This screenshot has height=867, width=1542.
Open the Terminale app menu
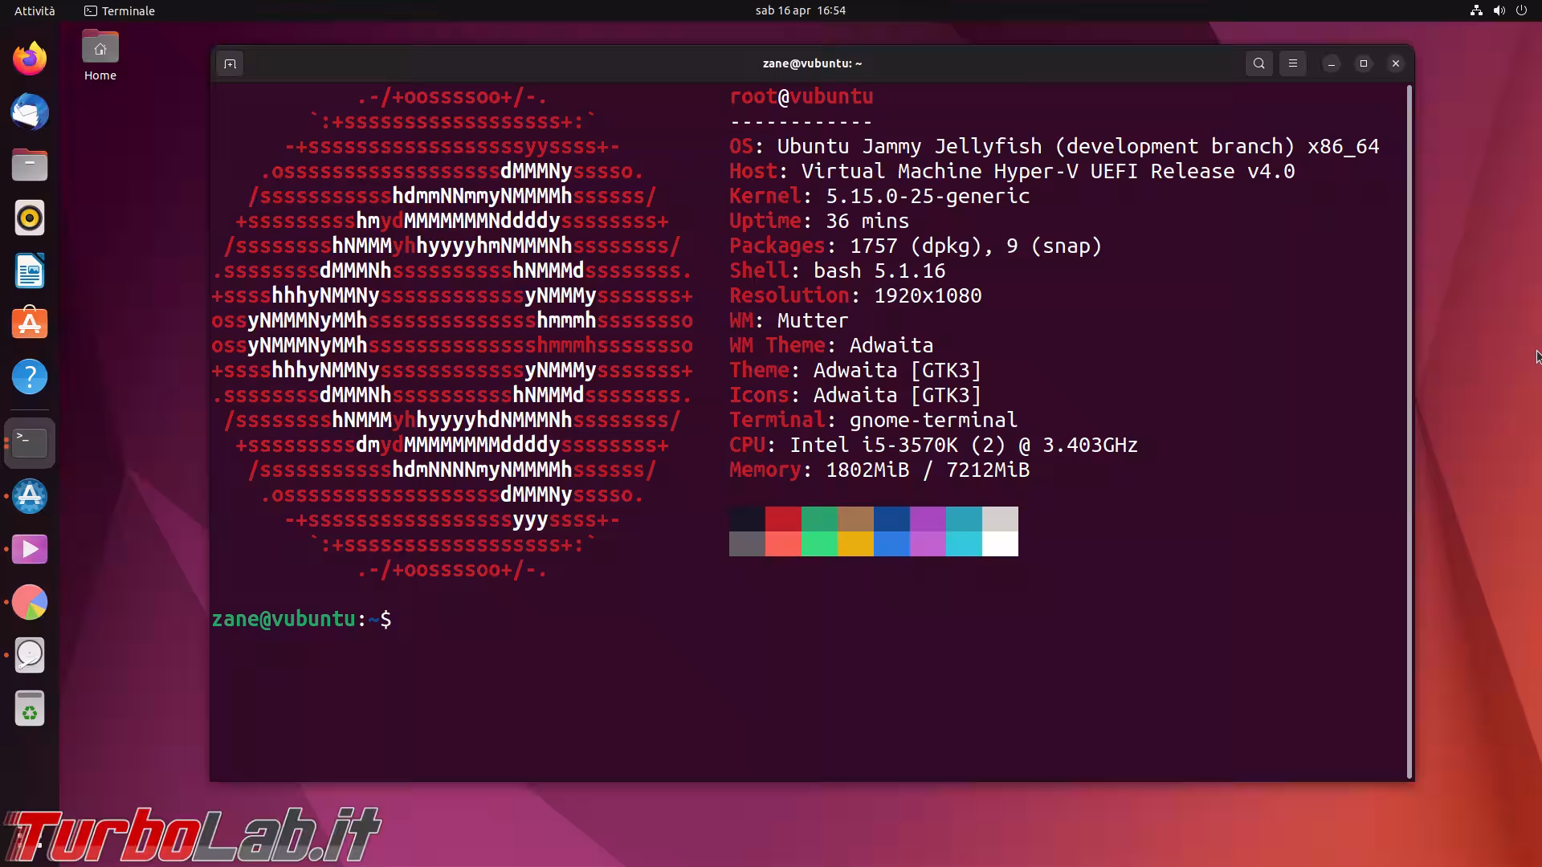[120, 10]
